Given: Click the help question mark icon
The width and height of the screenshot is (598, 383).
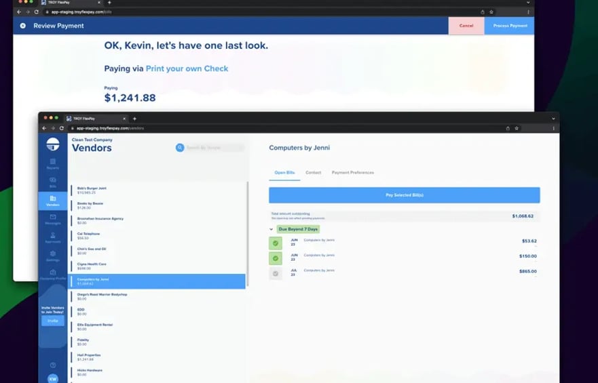Looking at the screenshot, I should [53, 365].
